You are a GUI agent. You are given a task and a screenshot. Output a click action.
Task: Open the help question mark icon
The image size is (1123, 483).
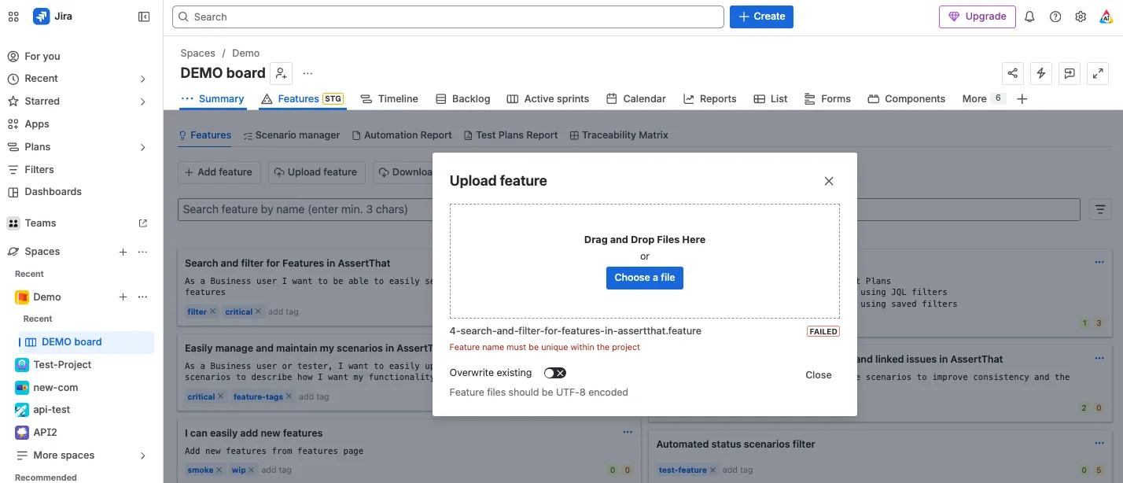(1055, 17)
